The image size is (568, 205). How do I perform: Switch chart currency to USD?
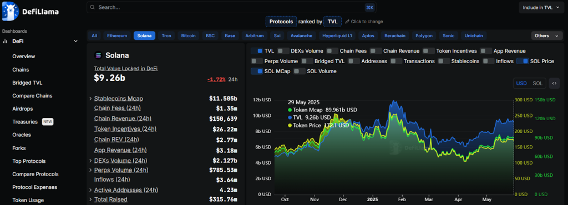(521, 83)
